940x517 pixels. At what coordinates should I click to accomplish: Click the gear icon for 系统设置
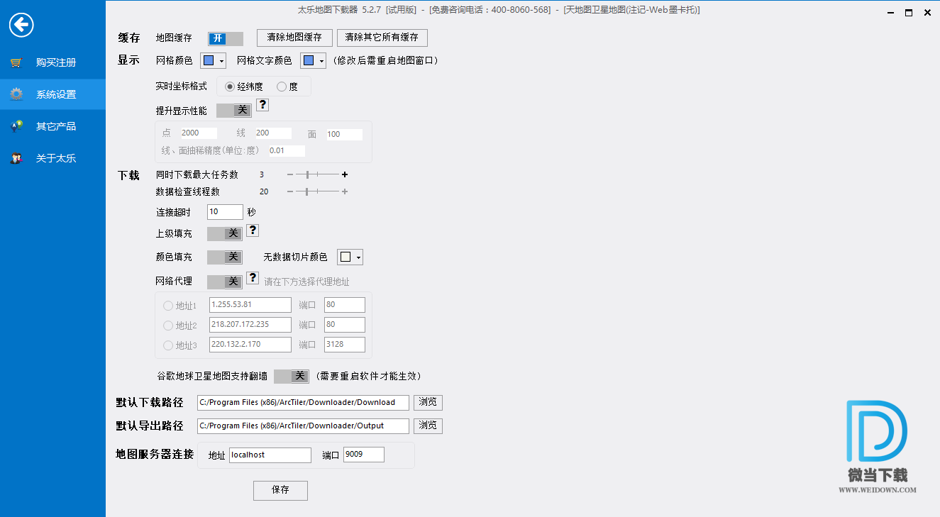pos(16,94)
